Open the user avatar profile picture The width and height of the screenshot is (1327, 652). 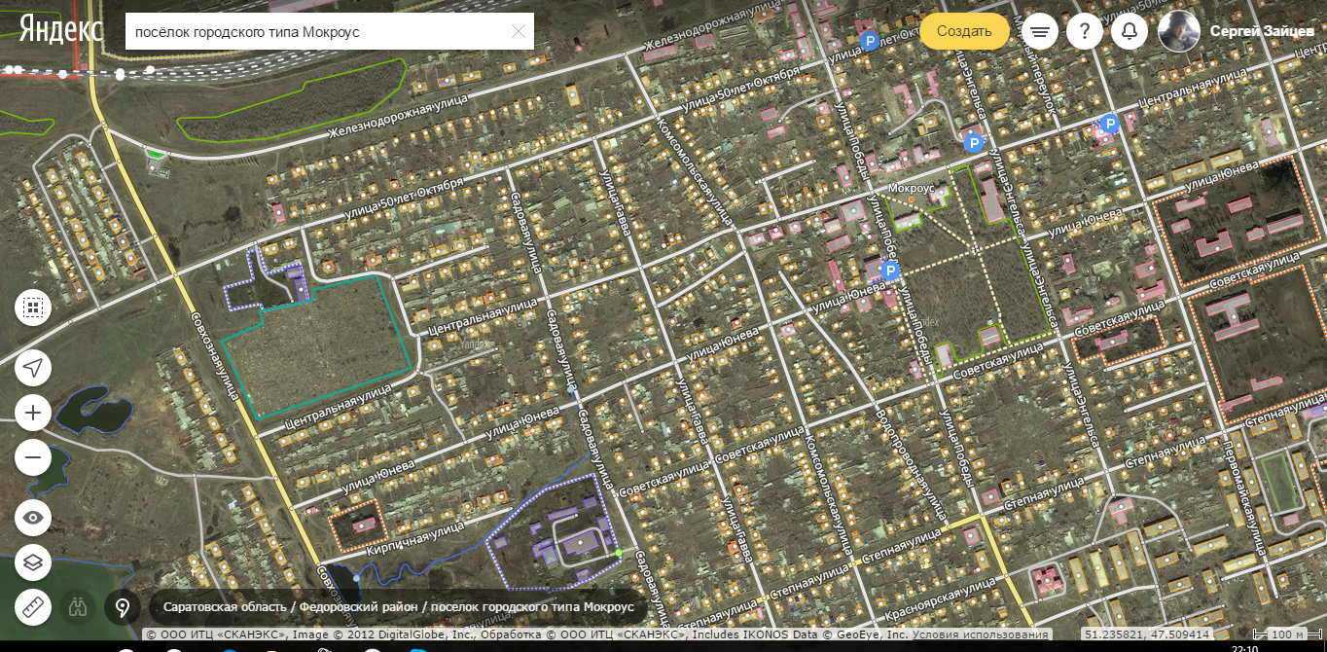1178,31
